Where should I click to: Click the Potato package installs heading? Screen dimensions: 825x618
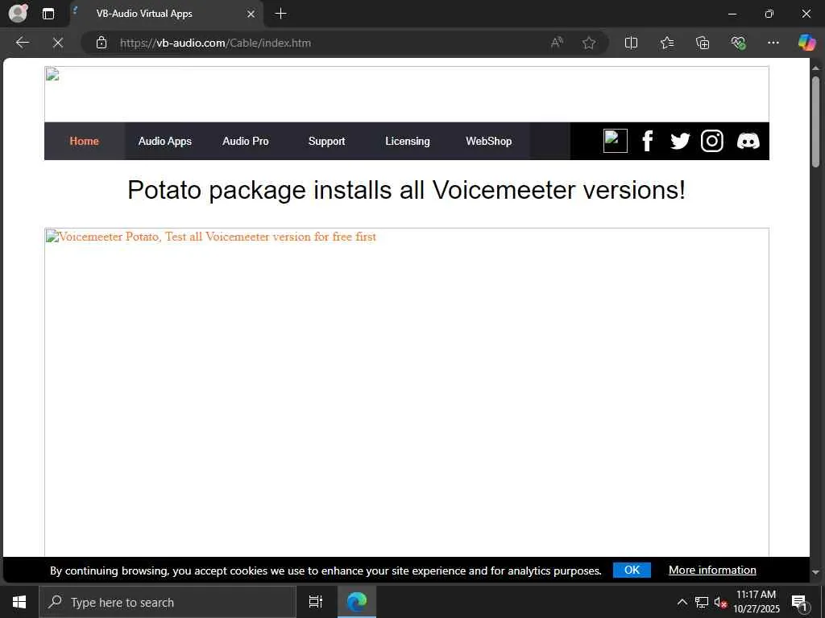click(406, 190)
